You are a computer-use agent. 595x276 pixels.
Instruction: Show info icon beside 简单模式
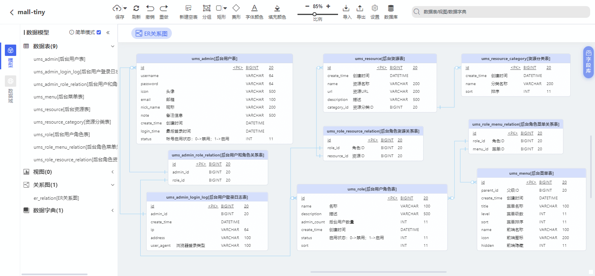(72, 32)
